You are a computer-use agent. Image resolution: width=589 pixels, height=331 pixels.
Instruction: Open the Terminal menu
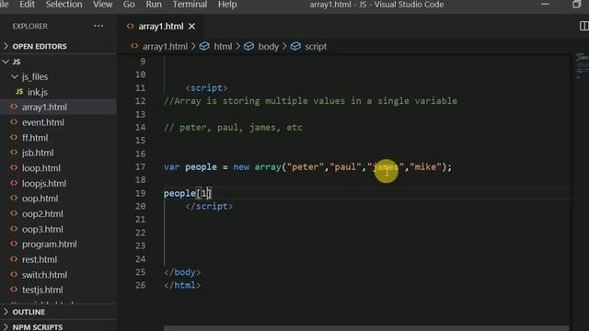tap(190, 5)
